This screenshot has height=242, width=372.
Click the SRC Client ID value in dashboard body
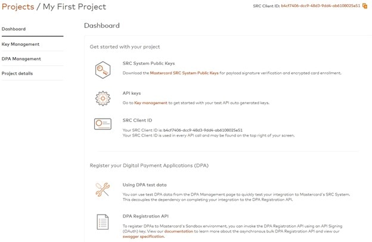(x=203, y=131)
